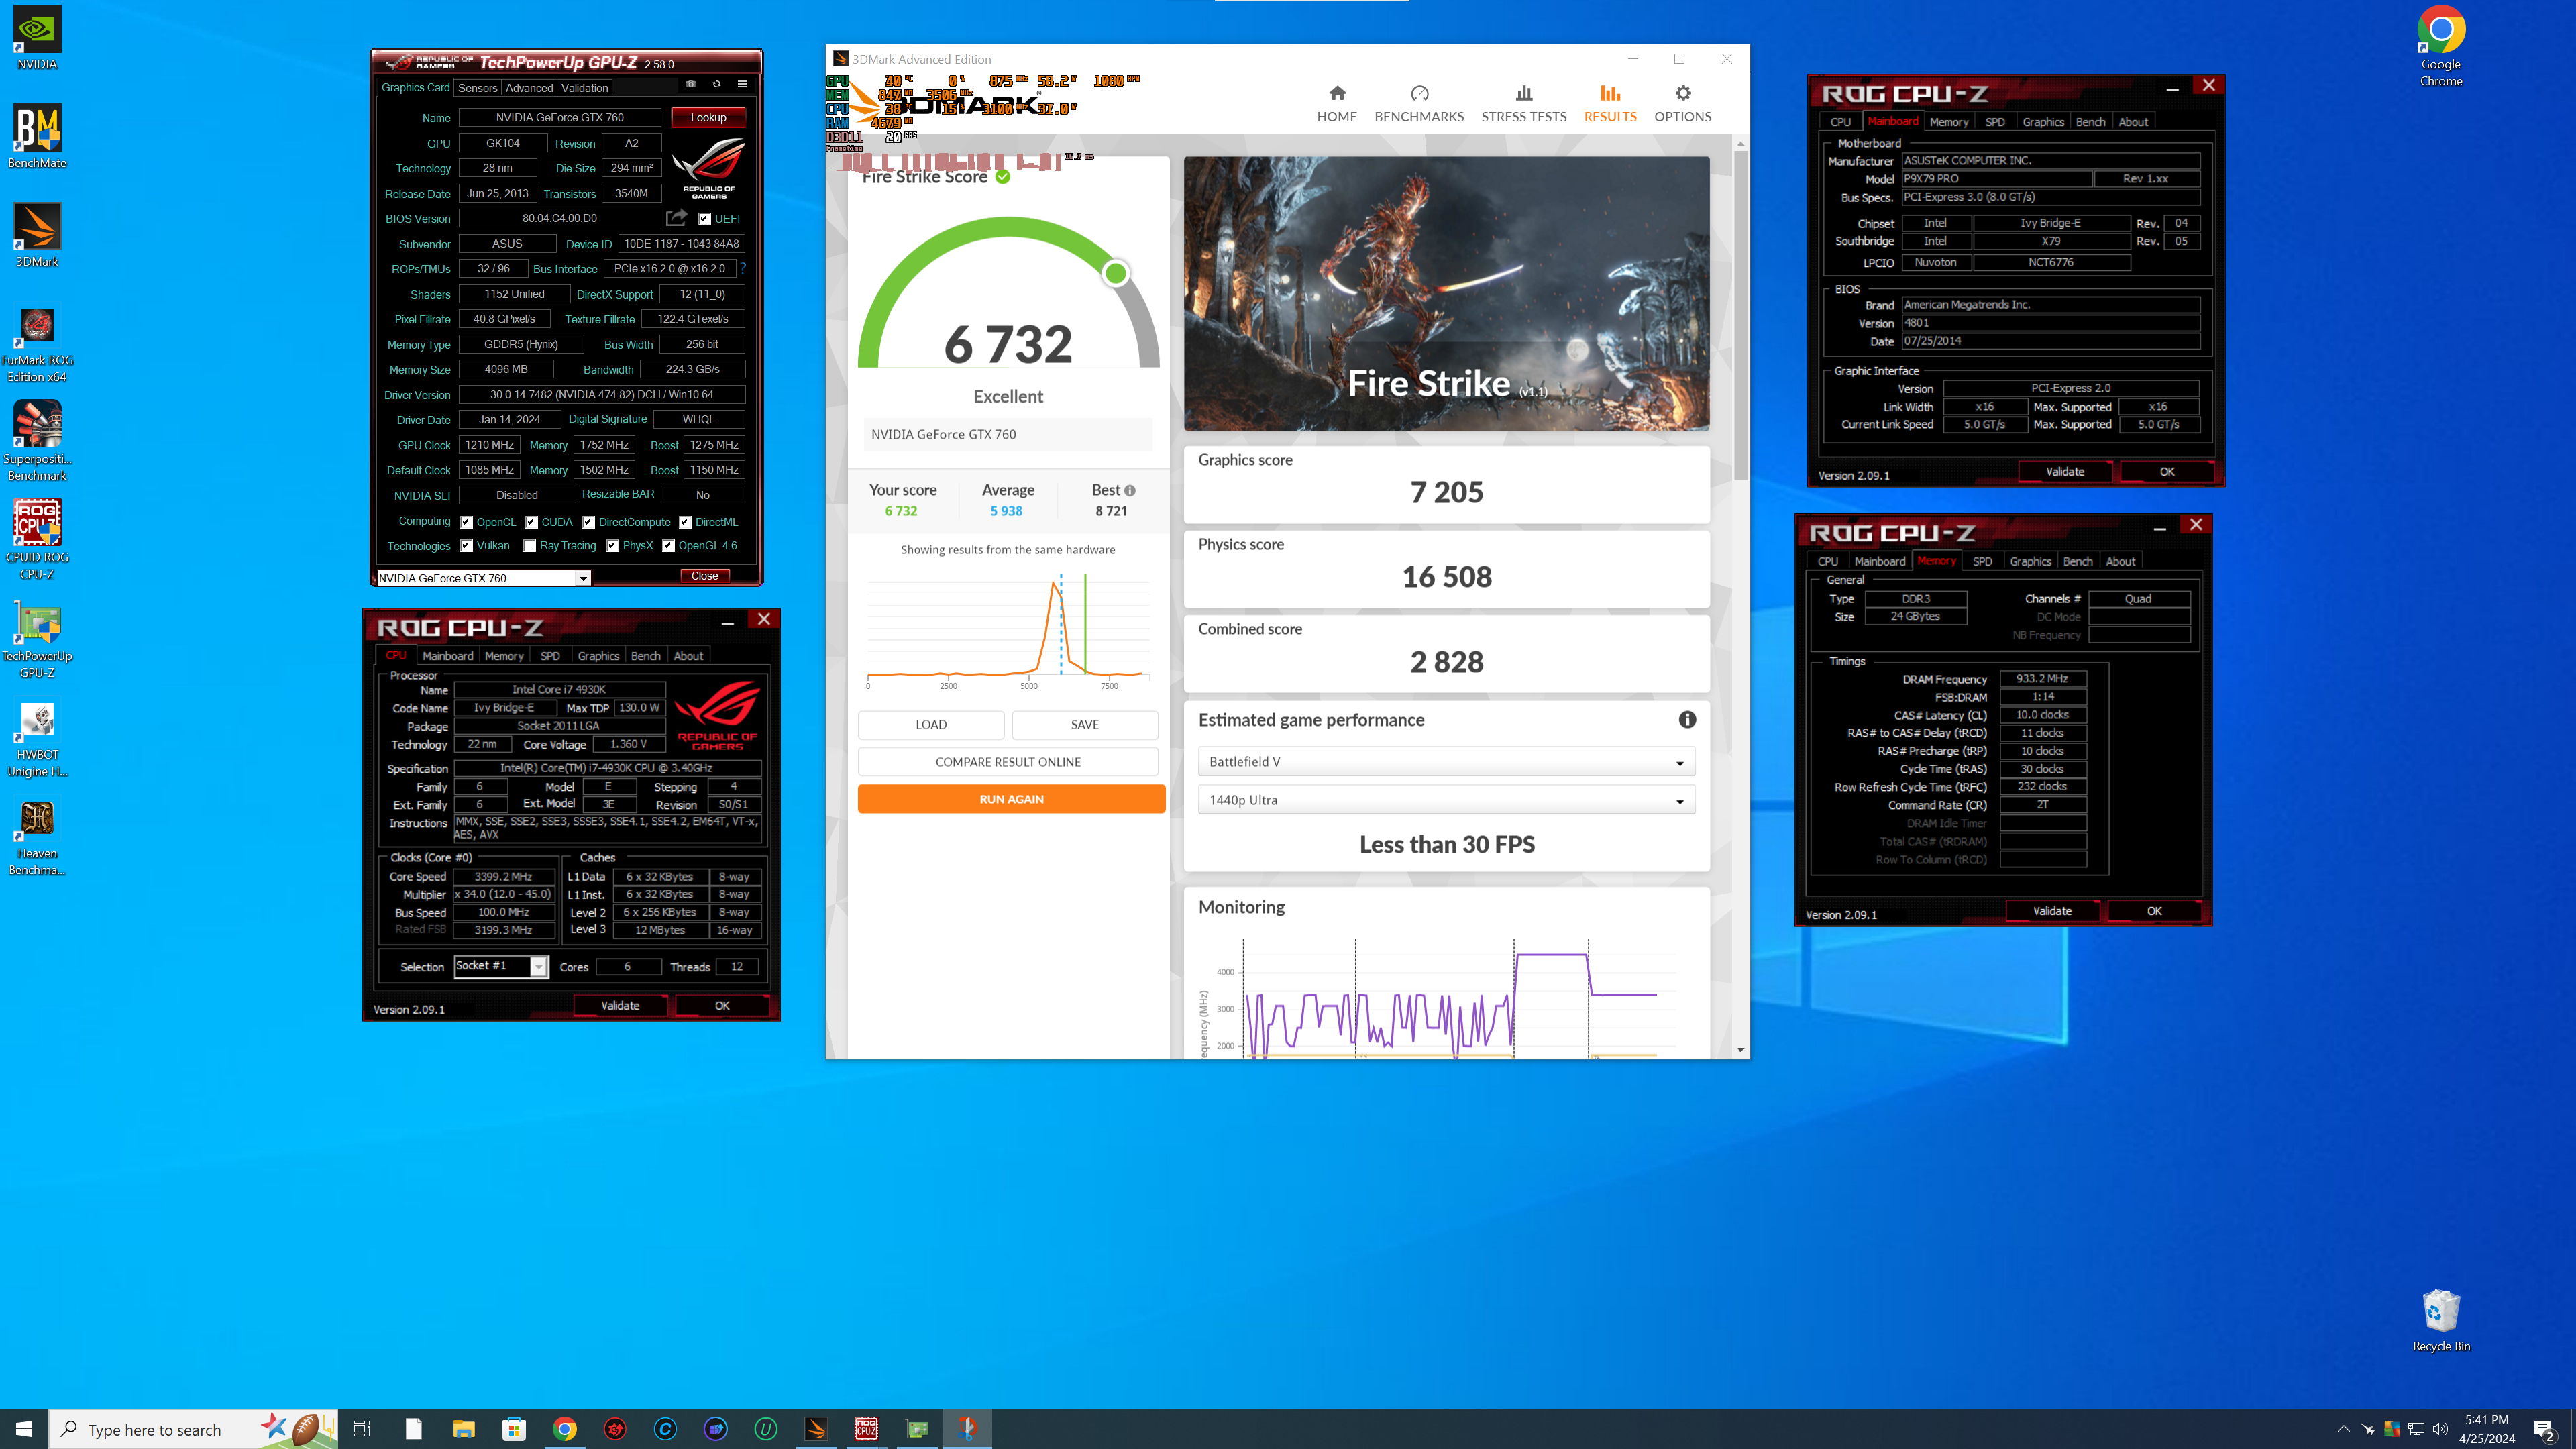This screenshot has height=1449, width=2576.
Task: Toggle DirectML checkbox in GPU-Z
Action: pos(685,522)
